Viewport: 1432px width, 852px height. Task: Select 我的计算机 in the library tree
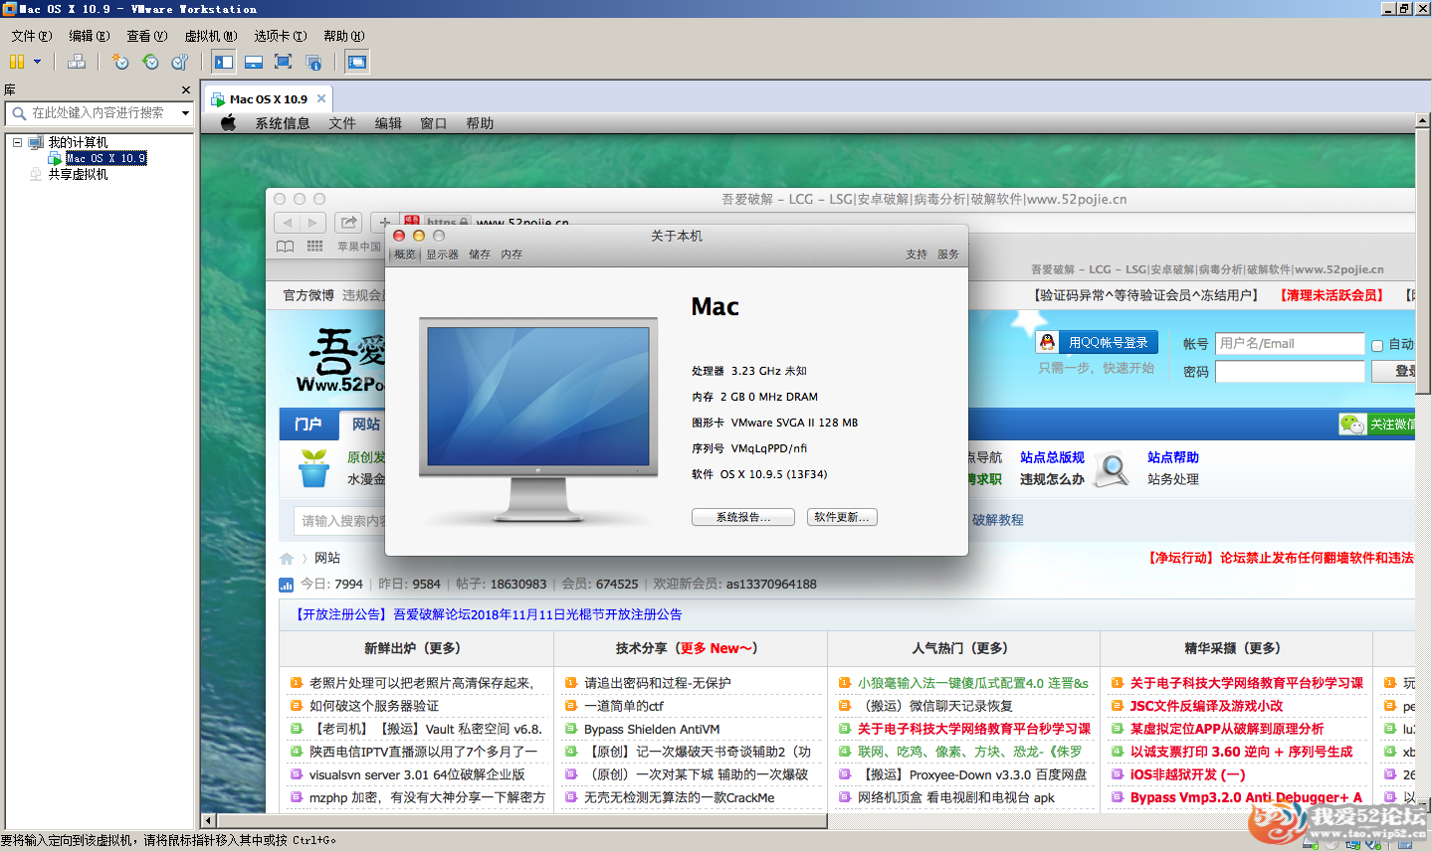(78, 142)
